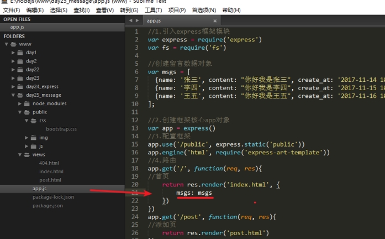Open the 首选项(N) menu

coord(204,10)
